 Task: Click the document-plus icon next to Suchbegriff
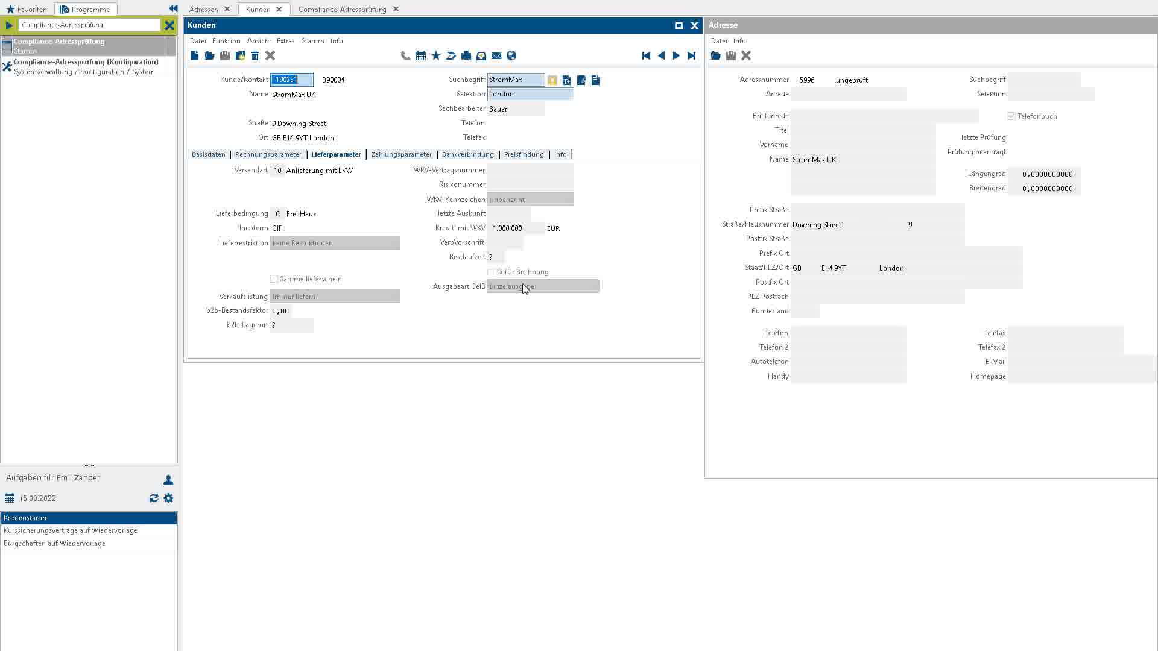[567, 80]
